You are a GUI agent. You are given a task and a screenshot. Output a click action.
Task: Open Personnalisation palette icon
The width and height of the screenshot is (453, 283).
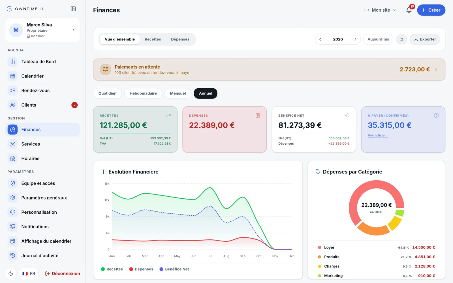pyautogui.click(x=13, y=212)
